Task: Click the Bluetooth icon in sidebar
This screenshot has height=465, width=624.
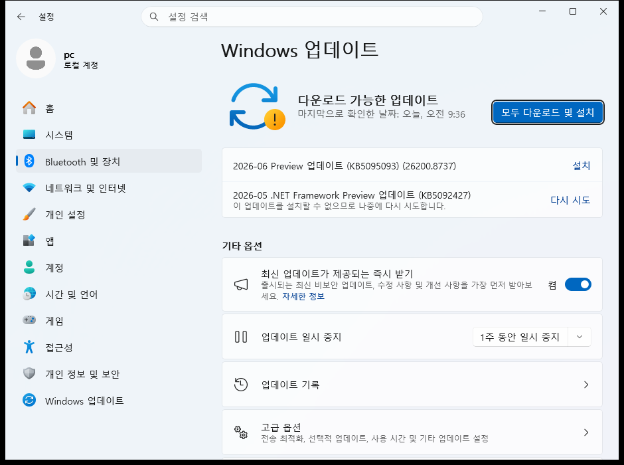Action: coord(29,161)
